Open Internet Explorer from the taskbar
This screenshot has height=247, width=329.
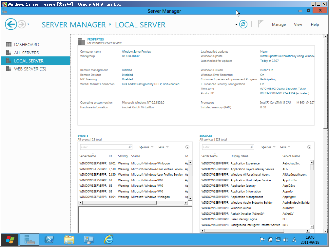109,240
